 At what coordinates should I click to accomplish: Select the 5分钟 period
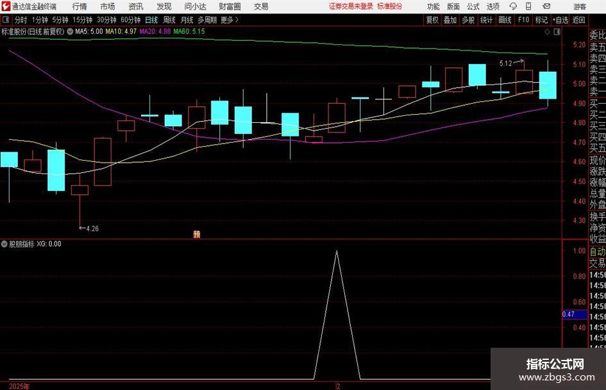click(60, 20)
